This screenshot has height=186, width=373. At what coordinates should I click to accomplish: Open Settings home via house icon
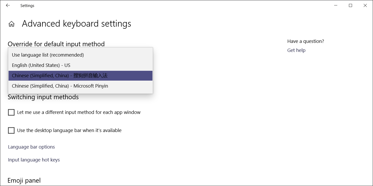[11, 24]
